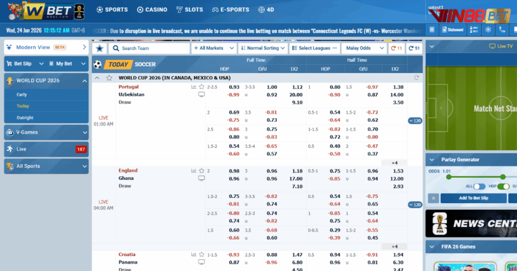The width and height of the screenshot is (517, 271).
Task: Collapse the World Cup 2026 league row
Action: coord(97,78)
